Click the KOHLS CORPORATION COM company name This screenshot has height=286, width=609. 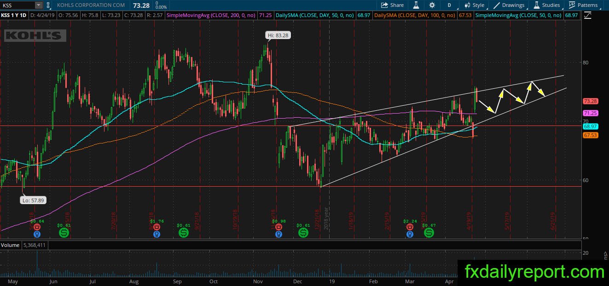(91, 5)
